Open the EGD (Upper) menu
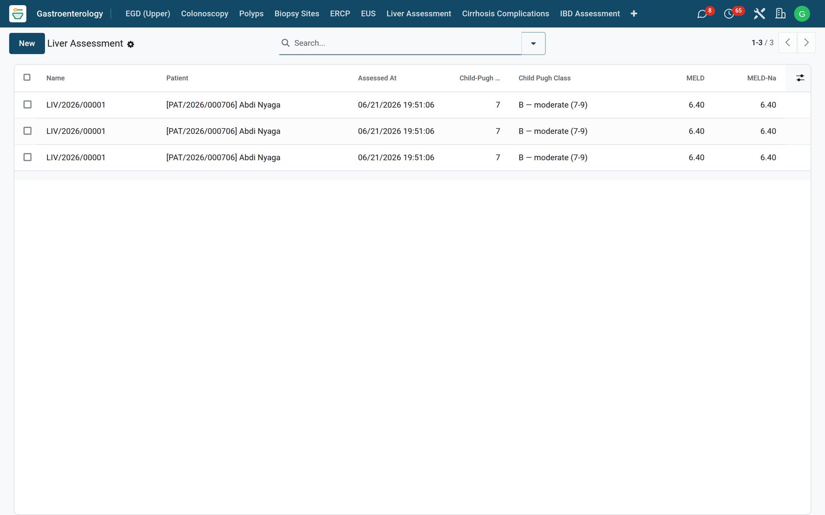The height and width of the screenshot is (515, 825). click(147, 13)
